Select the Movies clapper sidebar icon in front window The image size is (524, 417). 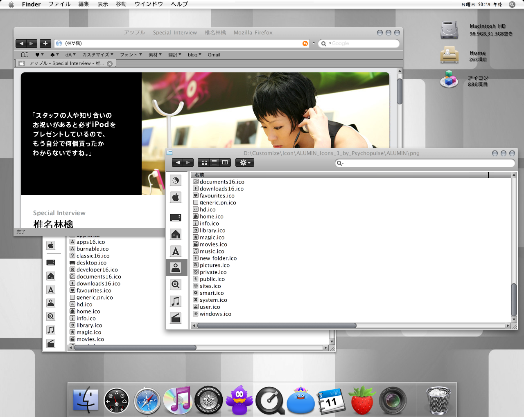(x=176, y=318)
